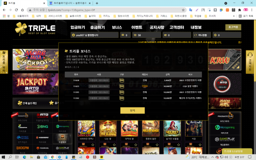Expand the bookmarks overflow arrow
256x160 pixels.
(x=234, y=16)
